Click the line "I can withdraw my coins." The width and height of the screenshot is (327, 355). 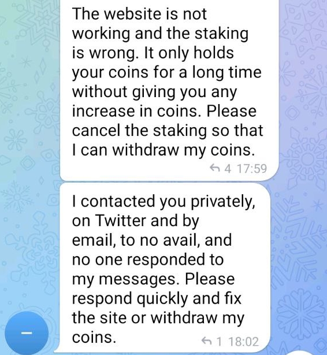pyautogui.click(x=163, y=150)
